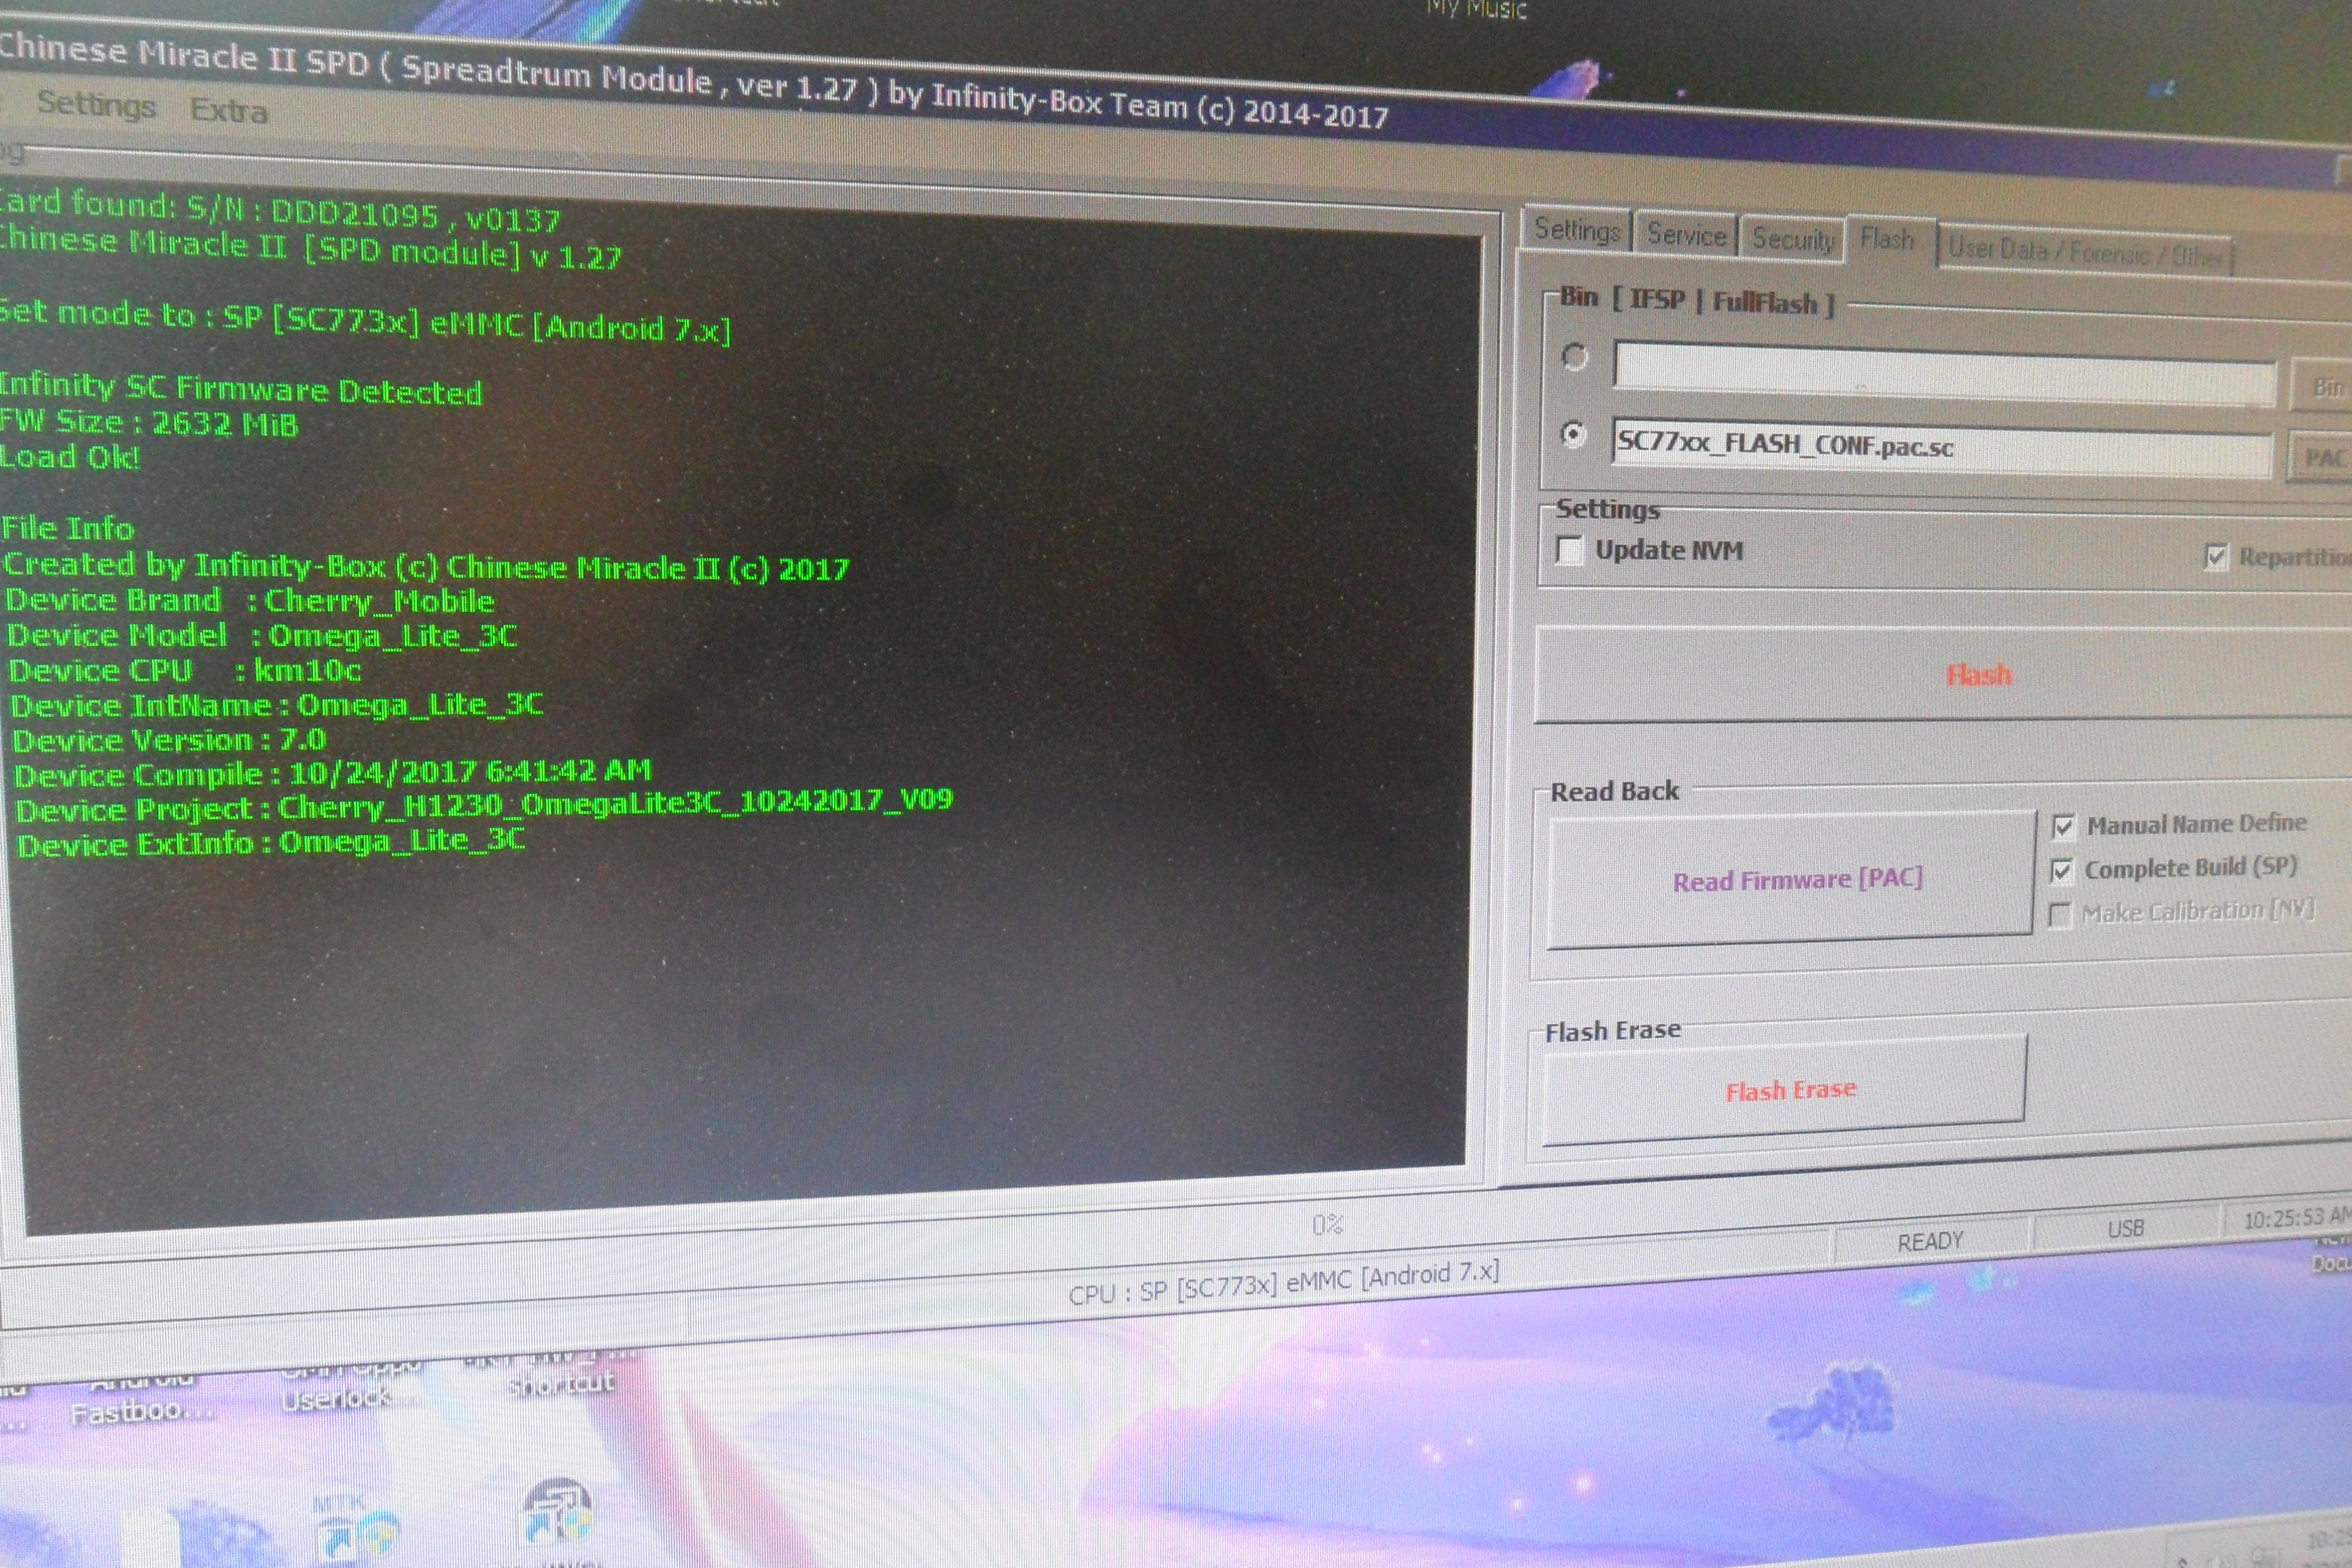The width and height of the screenshot is (2352, 1568).
Task: Toggle the Repartition checkbox
Action: coord(2216,557)
